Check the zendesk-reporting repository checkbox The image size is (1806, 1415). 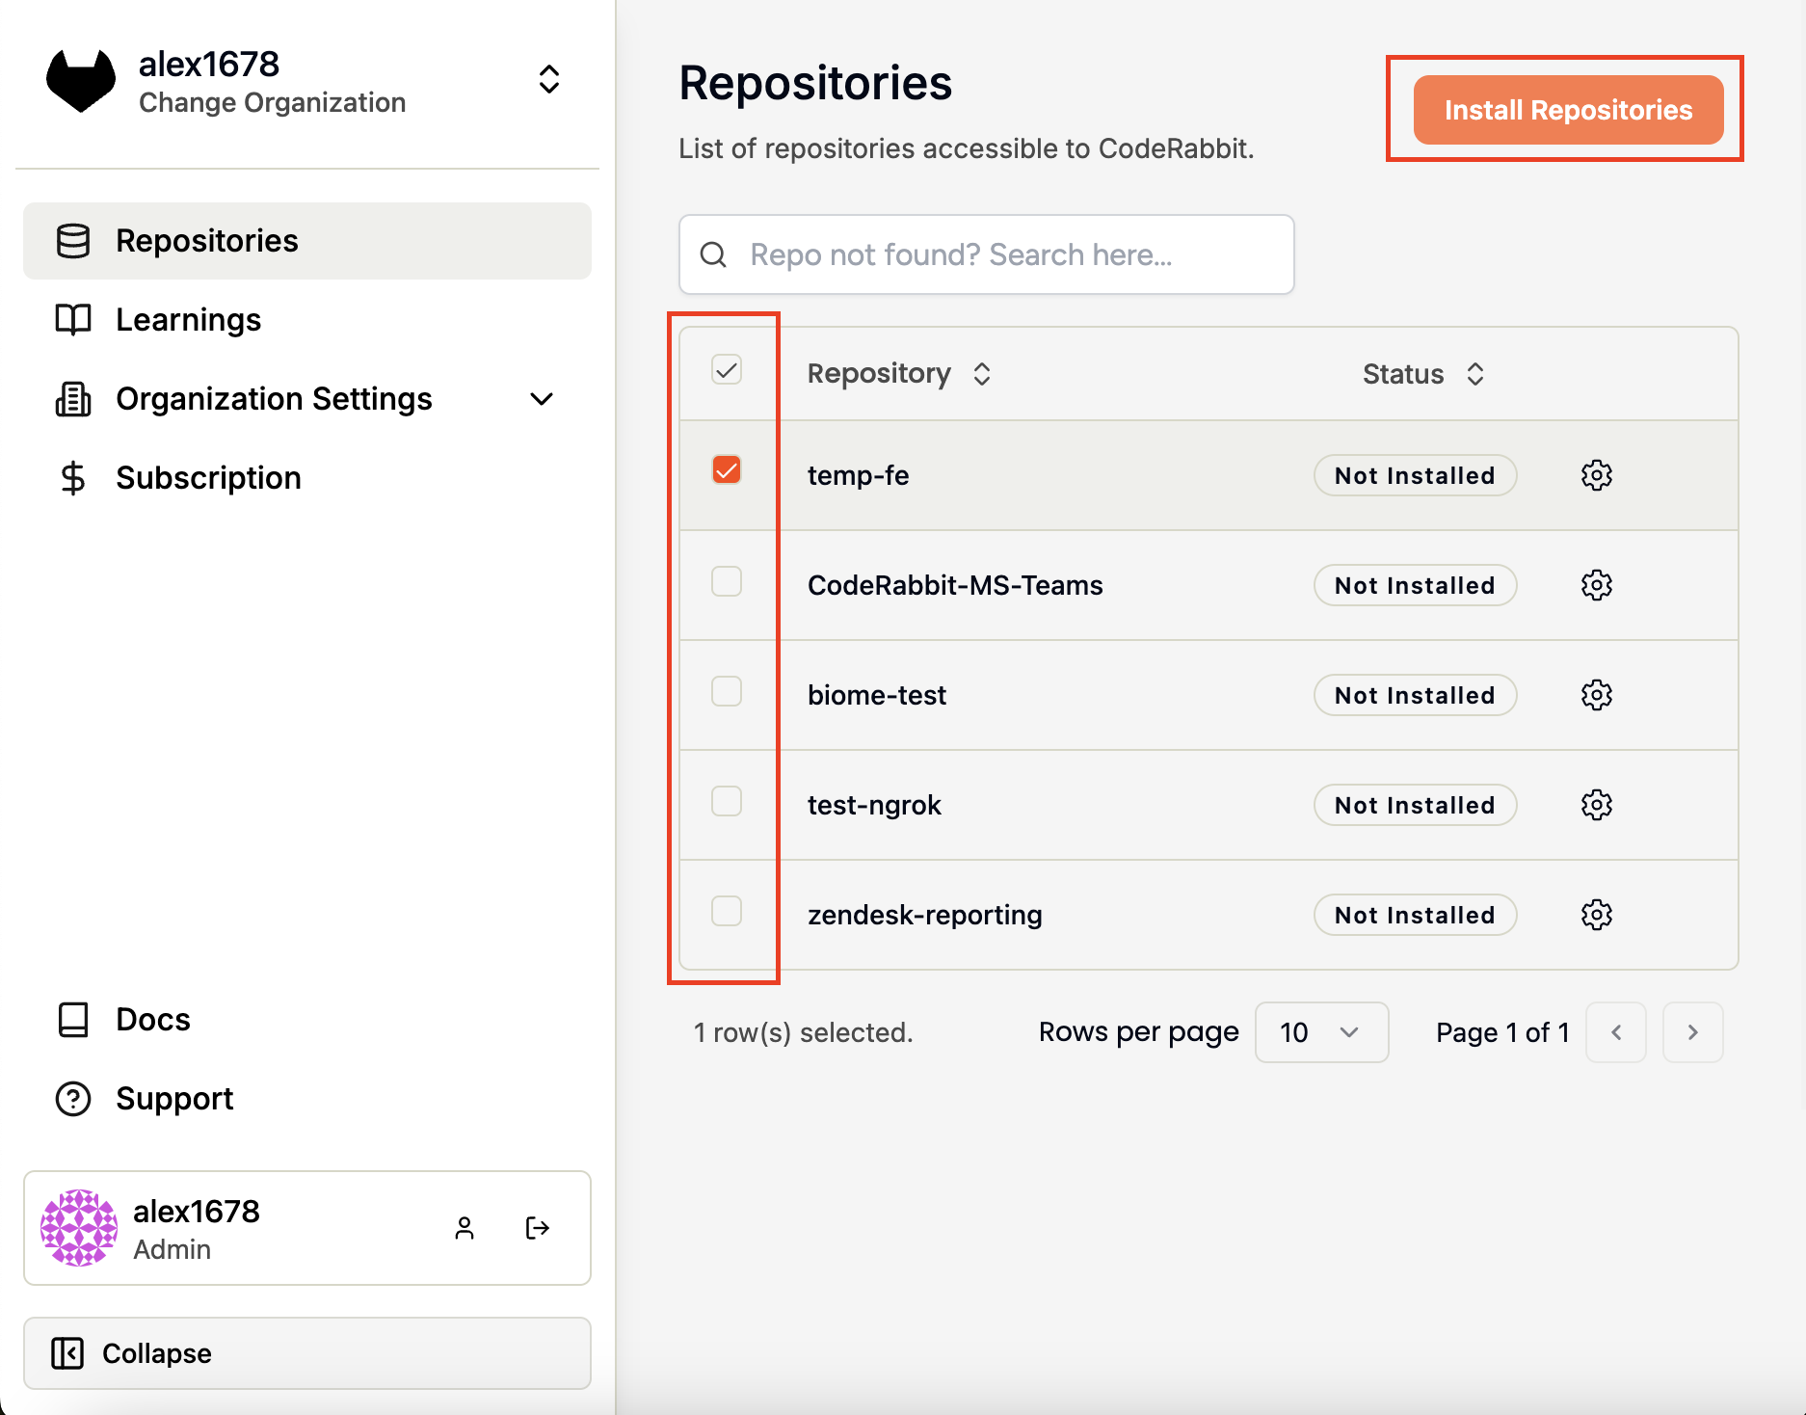pyautogui.click(x=727, y=911)
